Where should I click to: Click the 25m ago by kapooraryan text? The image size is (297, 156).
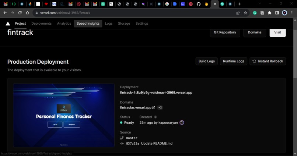(x=158, y=123)
